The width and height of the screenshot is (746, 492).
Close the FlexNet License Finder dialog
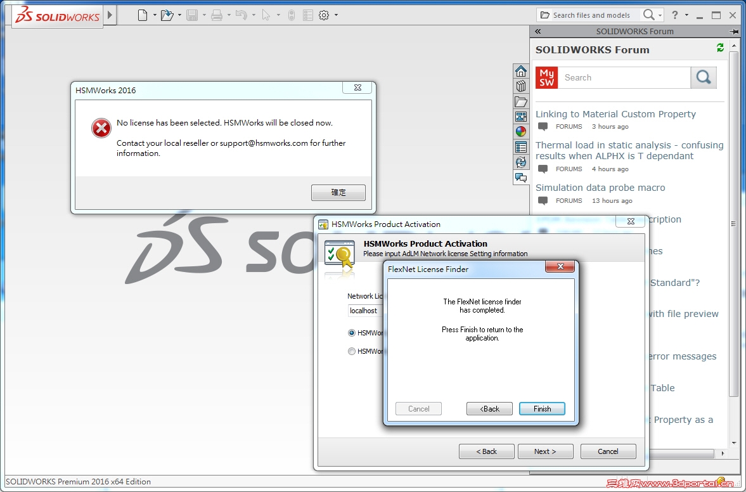point(560,266)
